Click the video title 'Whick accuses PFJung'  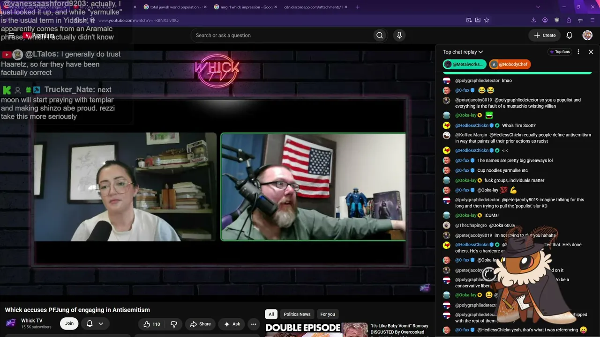[x=77, y=310]
